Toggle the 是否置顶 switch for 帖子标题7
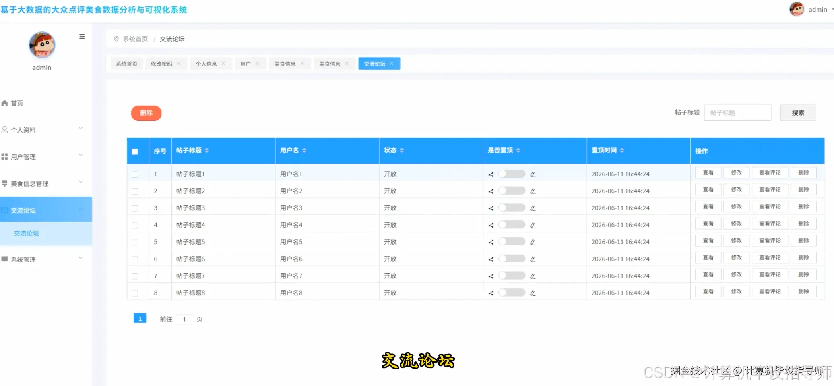834x386 pixels. coord(512,276)
